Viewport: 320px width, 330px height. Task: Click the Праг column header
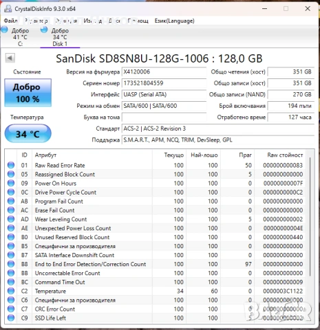pos(237,155)
